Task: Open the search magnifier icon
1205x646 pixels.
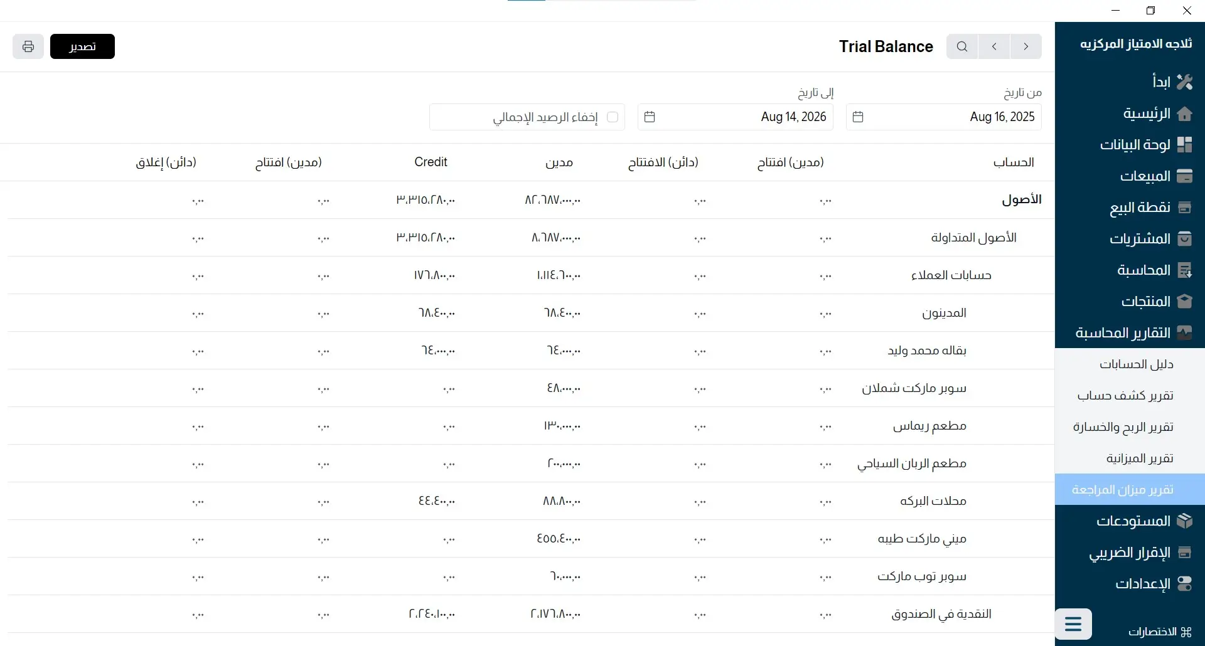Action: (962, 46)
